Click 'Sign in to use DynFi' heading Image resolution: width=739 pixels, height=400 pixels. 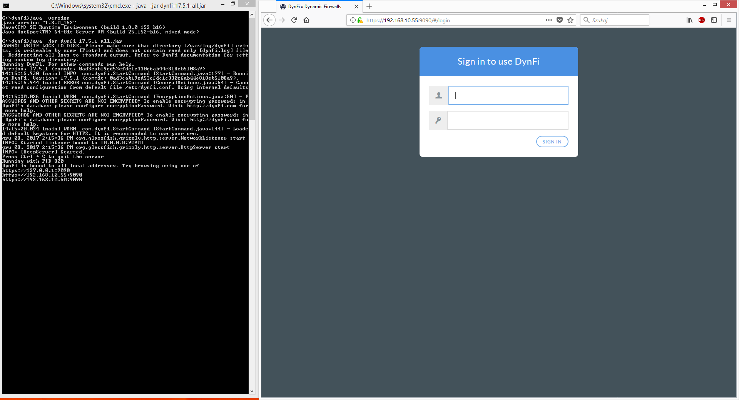(x=498, y=62)
